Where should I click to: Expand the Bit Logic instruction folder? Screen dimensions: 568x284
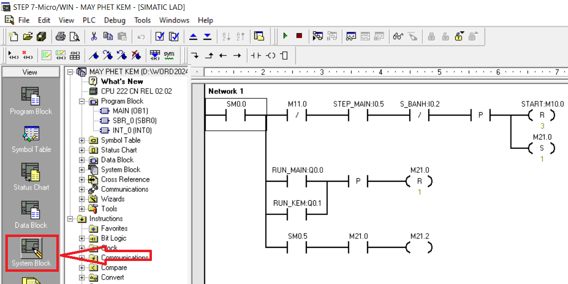[81, 238]
